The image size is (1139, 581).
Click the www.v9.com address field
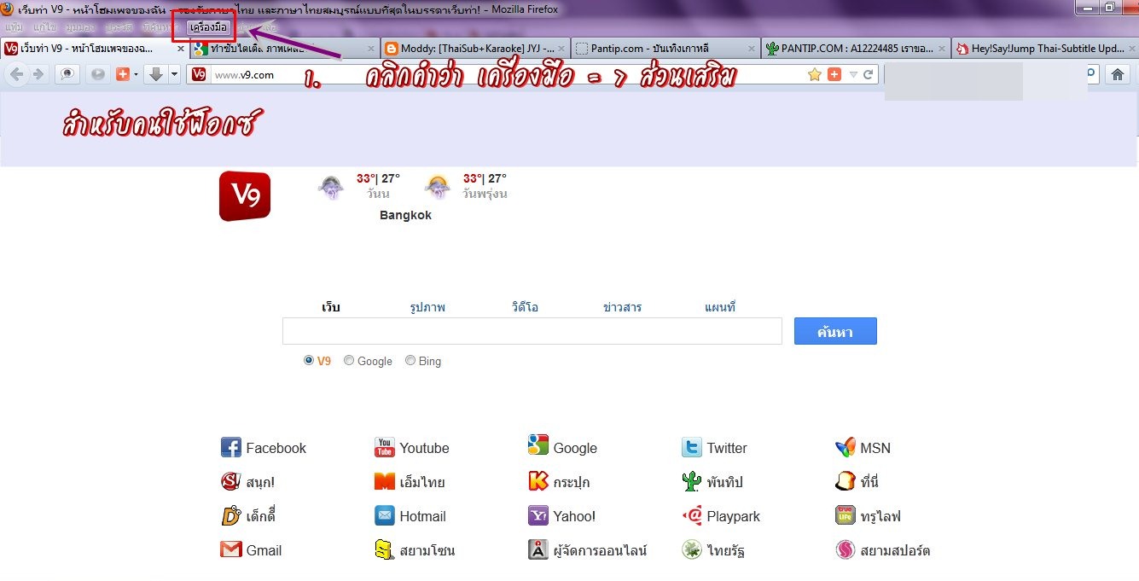(x=508, y=74)
